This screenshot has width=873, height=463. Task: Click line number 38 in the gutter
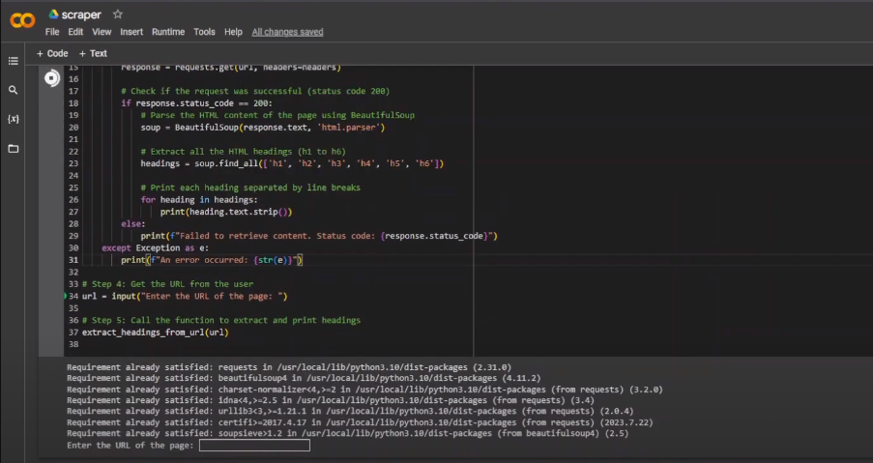pyautogui.click(x=73, y=344)
